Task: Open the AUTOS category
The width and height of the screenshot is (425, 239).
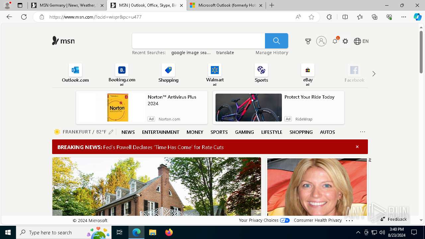Action: coord(327,132)
